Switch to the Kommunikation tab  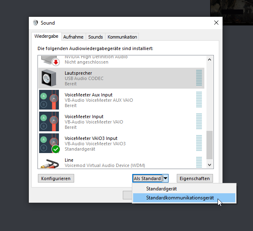click(x=122, y=37)
